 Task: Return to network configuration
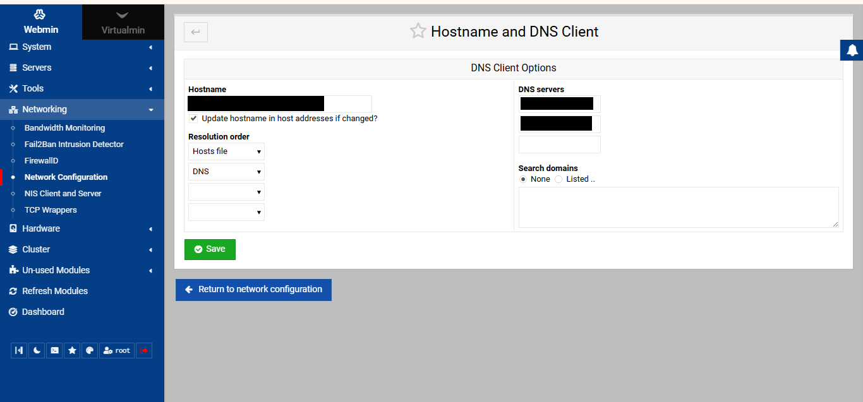(253, 290)
